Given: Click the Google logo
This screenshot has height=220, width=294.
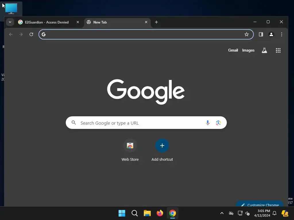Looking at the screenshot, I should 146,92.
